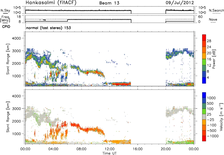Click the "Hankasalmi (fitACF)" plot title

(x=51, y=3)
